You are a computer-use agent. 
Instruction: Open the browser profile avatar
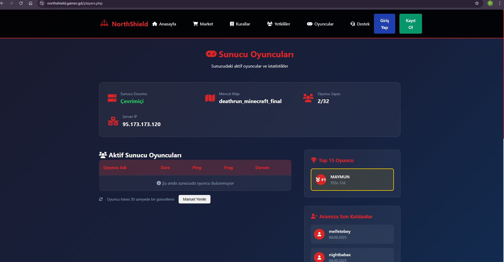pos(490,3)
